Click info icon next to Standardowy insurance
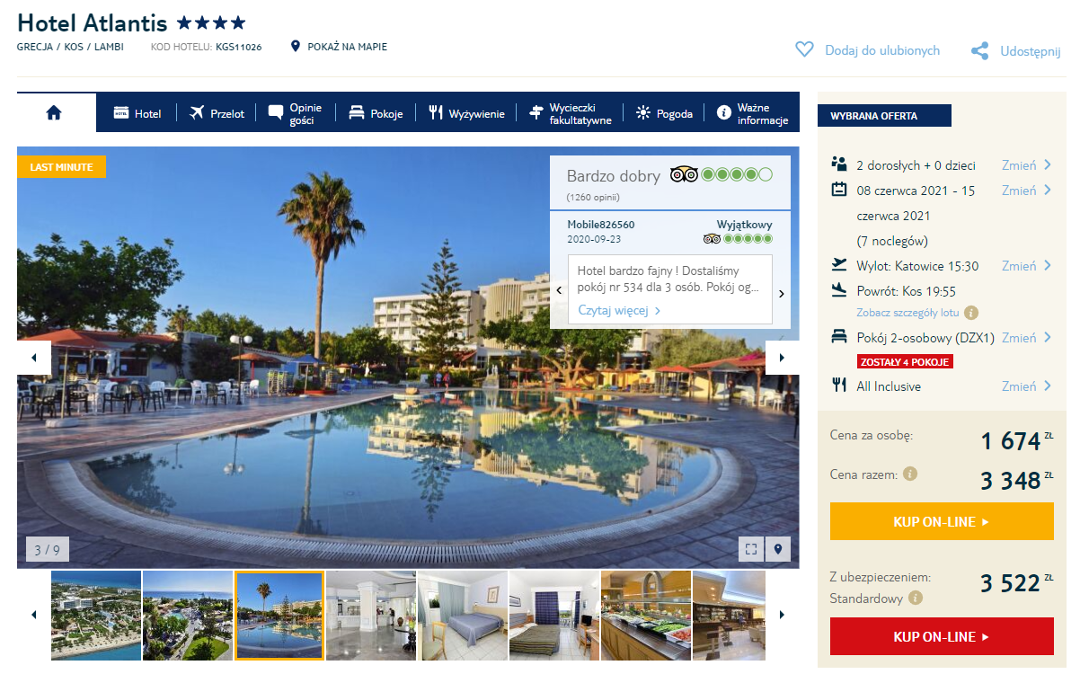This screenshot has height=674, width=1080. [x=916, y=598]
